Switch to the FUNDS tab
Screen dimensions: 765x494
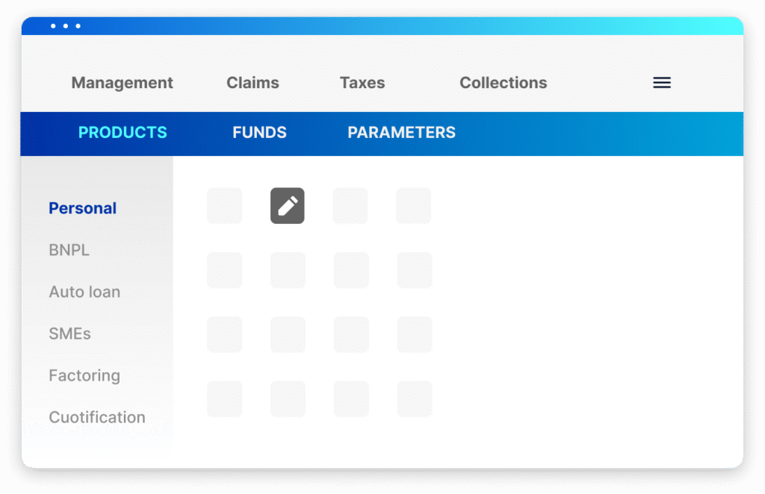[x=259, y=133]
